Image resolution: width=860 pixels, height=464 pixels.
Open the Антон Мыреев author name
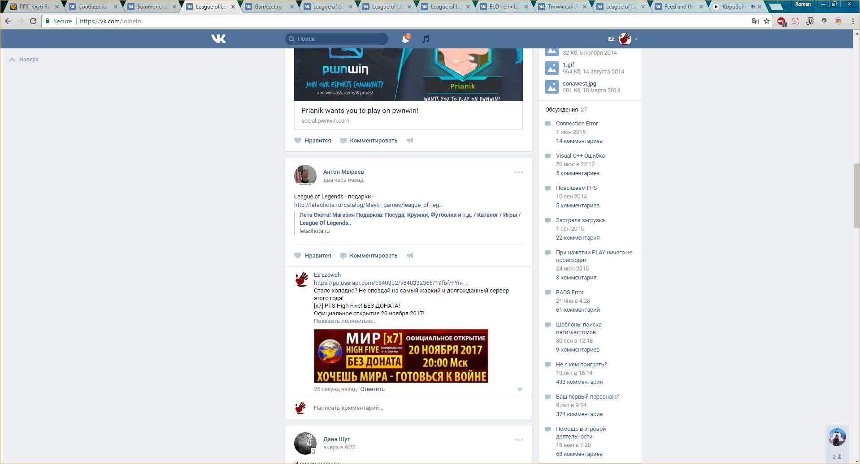pos(343,172)
